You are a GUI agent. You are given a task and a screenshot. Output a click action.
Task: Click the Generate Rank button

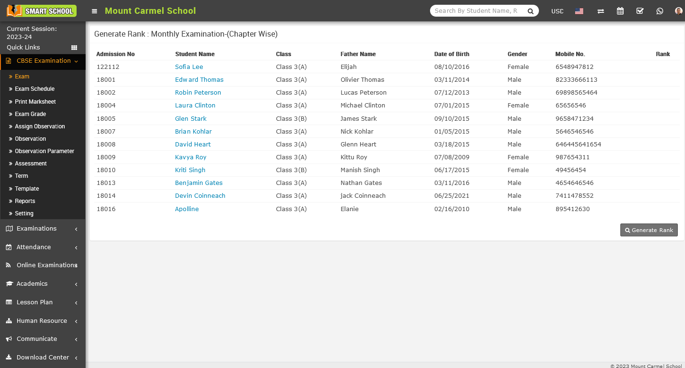tap(649, 230)
